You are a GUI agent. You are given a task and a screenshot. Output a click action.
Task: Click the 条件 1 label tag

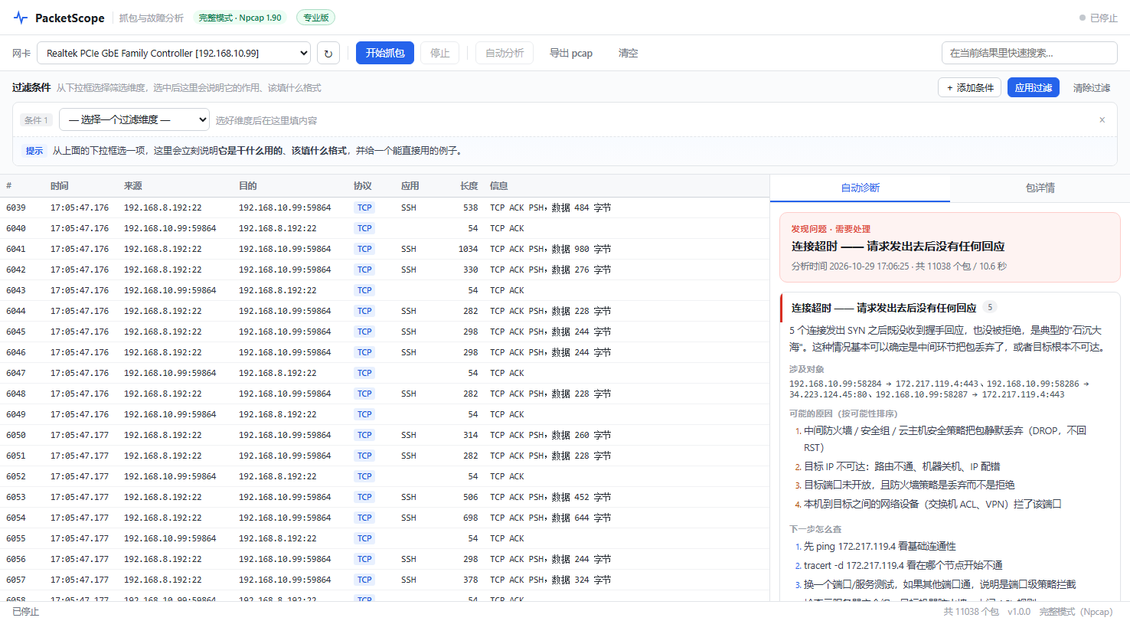(x=36, y=120)
